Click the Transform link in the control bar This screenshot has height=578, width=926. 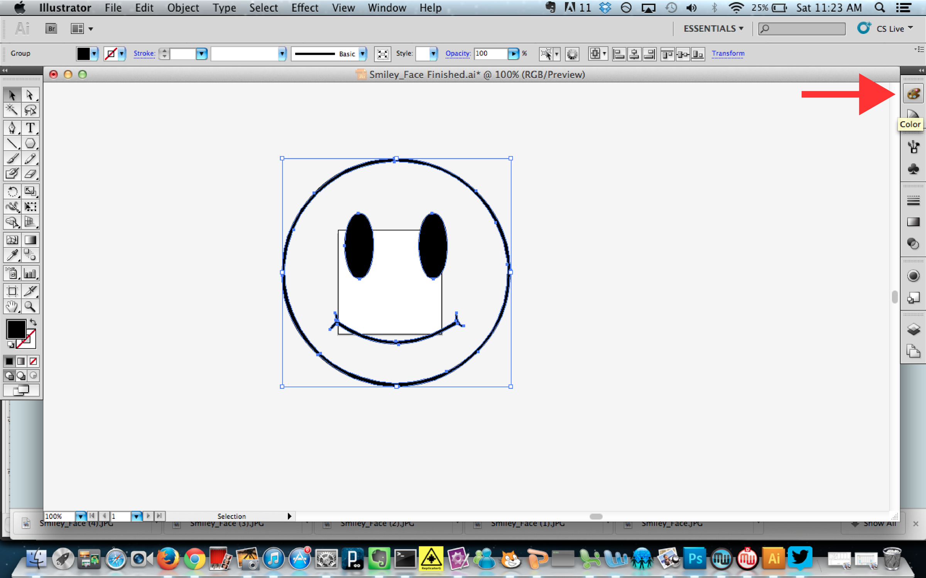click(728, 54)
